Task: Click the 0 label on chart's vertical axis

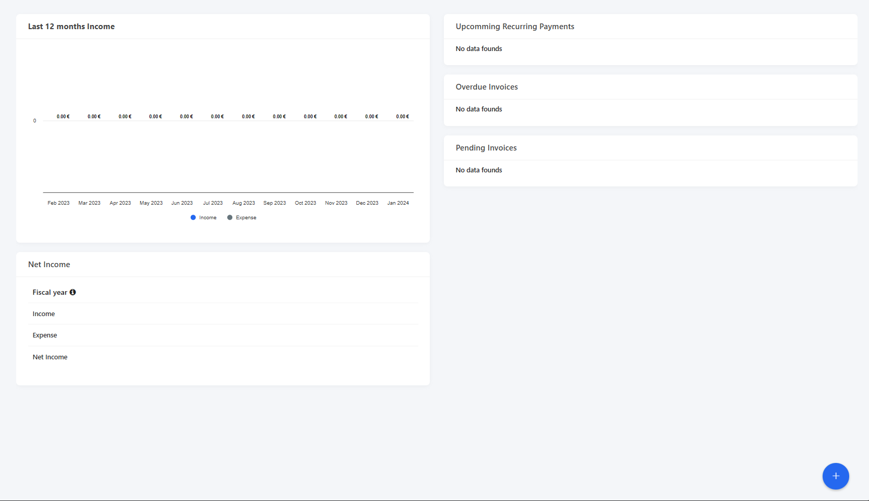Action: pos(35,121)
